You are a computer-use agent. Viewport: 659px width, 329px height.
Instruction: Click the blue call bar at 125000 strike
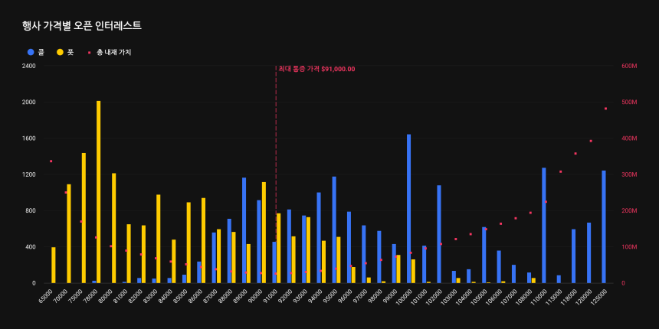click(604, 226)
